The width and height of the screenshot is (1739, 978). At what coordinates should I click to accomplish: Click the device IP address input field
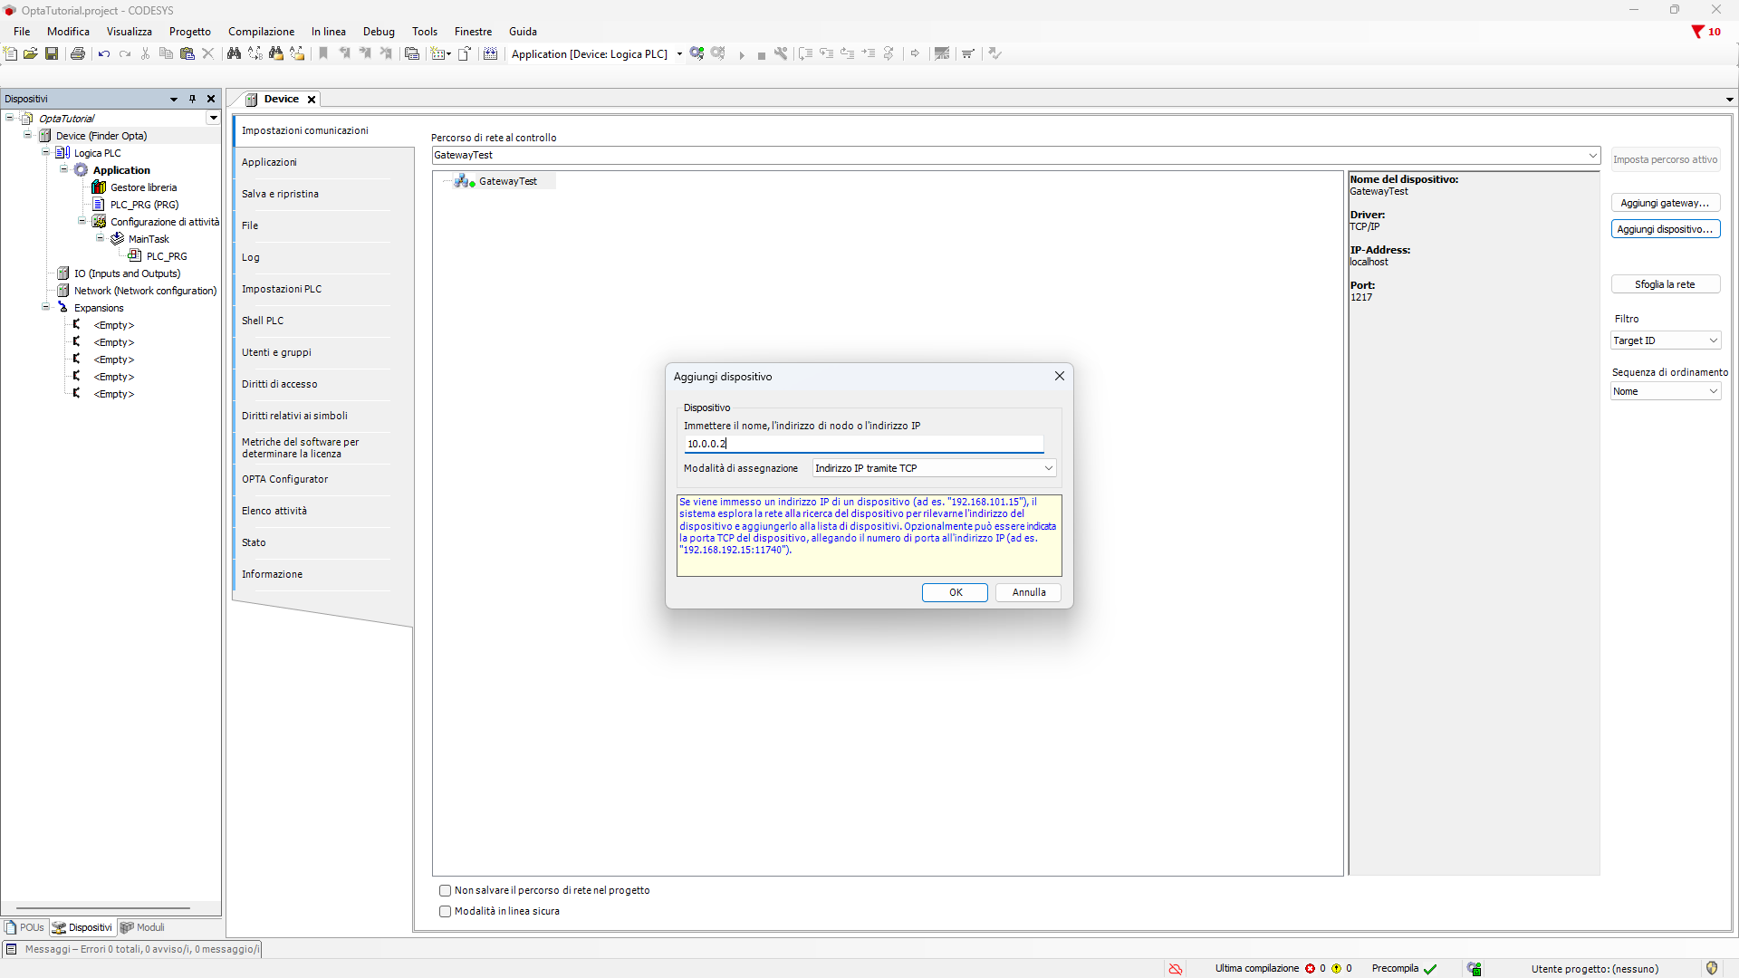click(863, 444)
